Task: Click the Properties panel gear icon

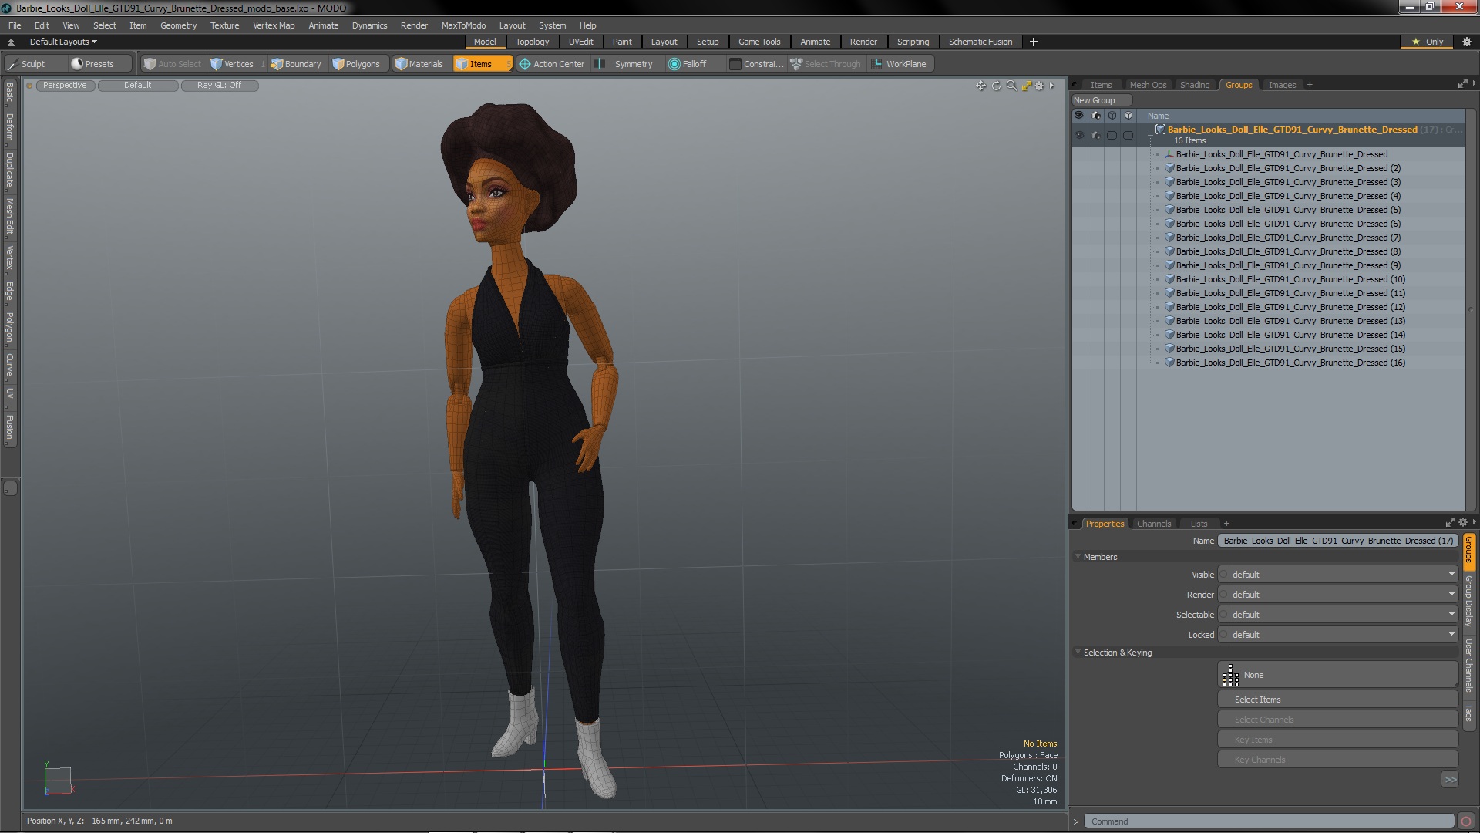Action: [1462, 522]
